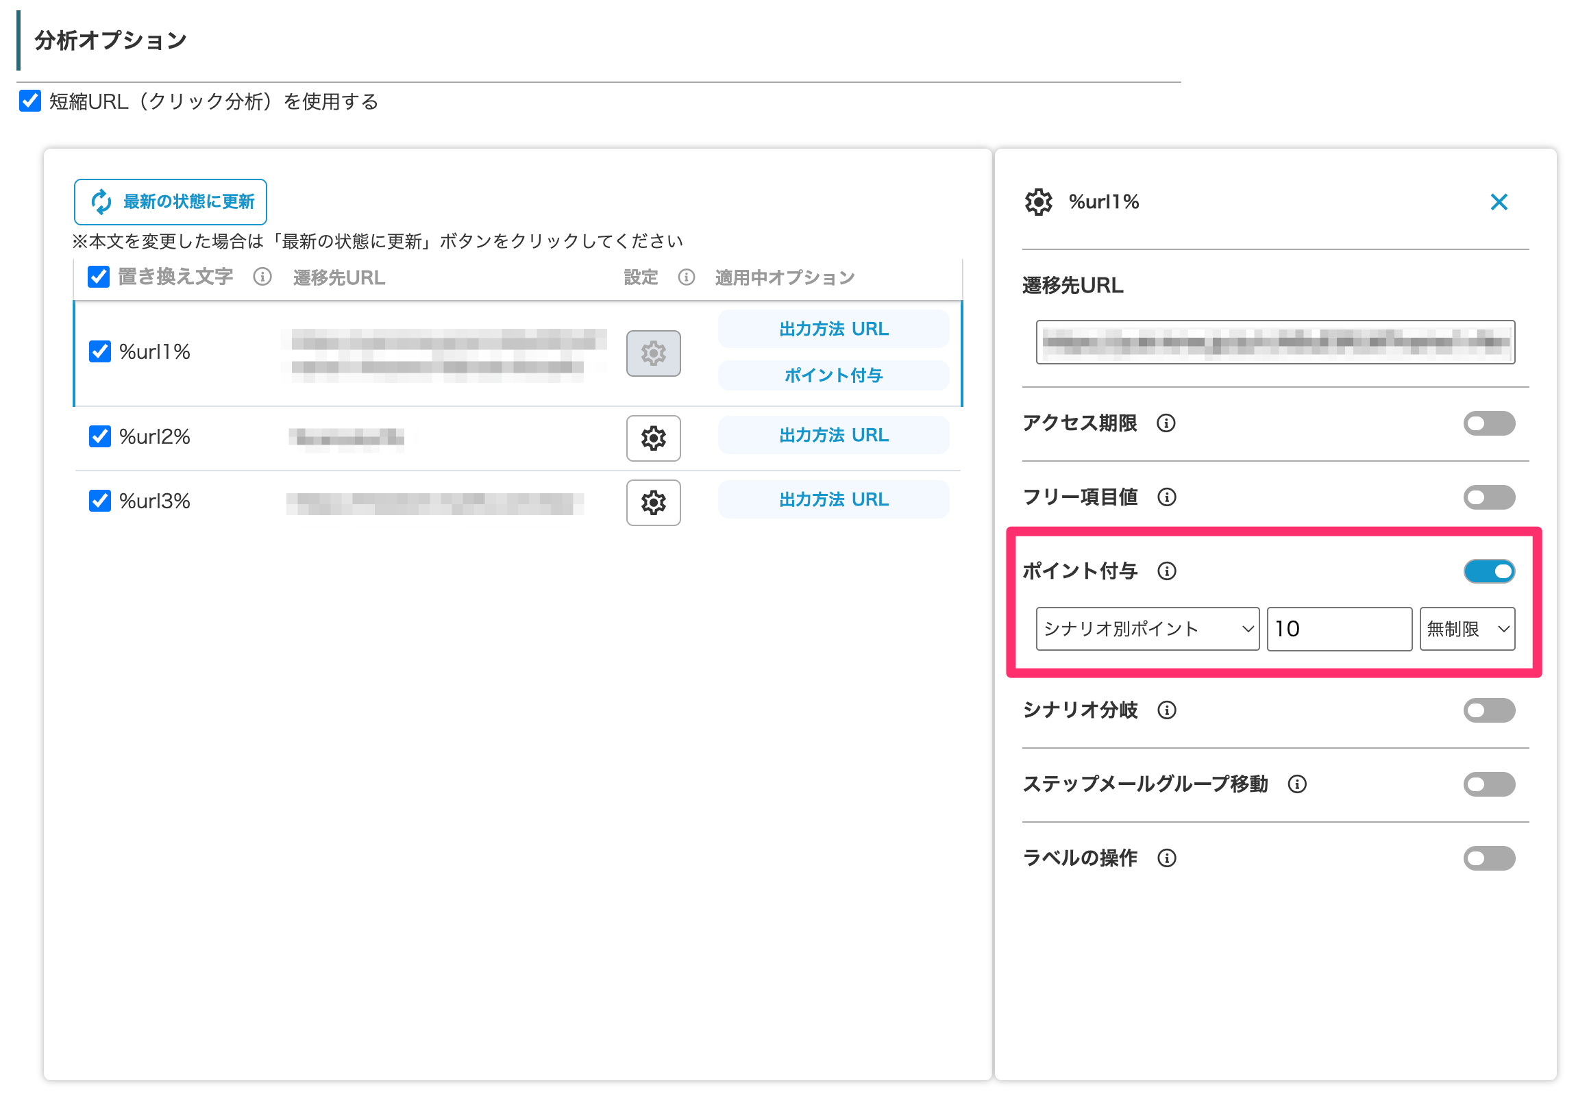
Task: Open gear settings for %url1% row
Action: click(653, 353)
